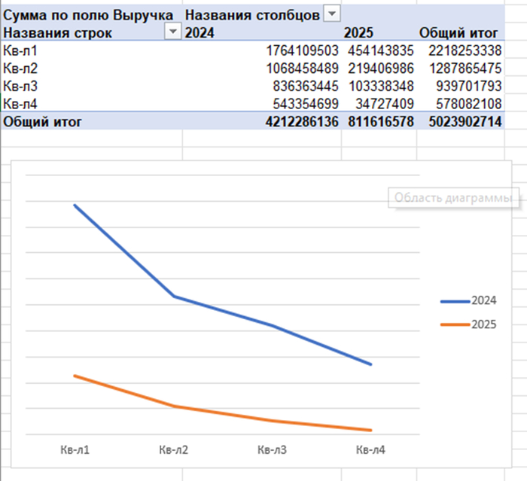
Task: Open the Названия строк filter dropdown
Action: pos(173,32)
